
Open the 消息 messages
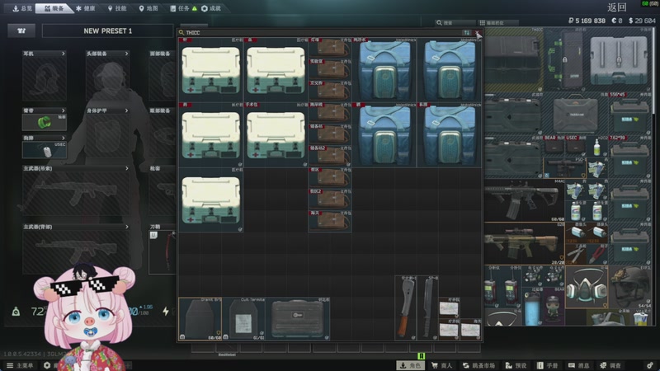(578, 365)
